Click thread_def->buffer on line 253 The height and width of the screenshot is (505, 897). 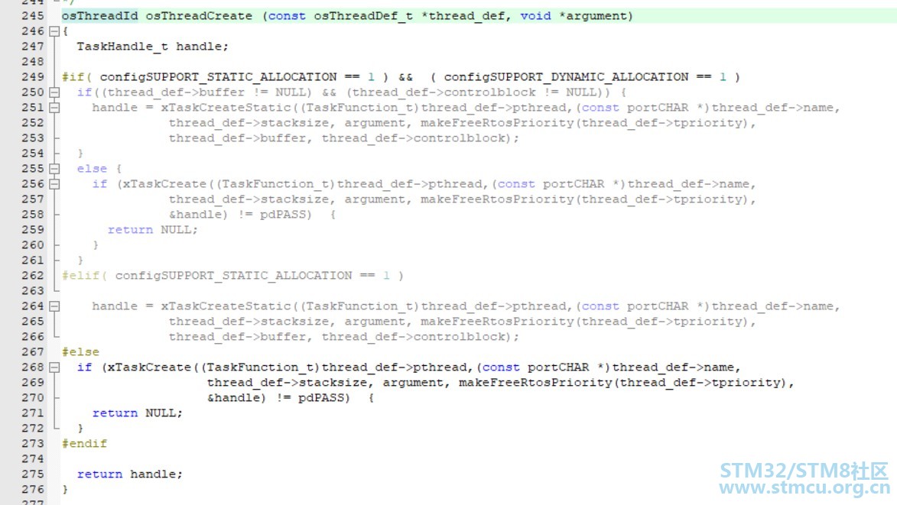tap(237, 138)
